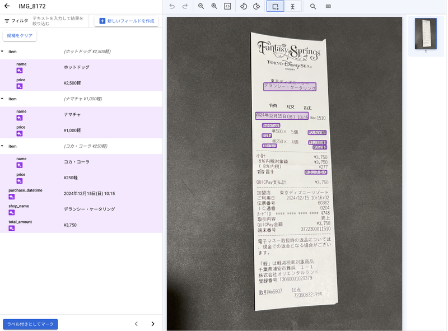
Task: Select the text selection tool
Action: [x=292, y=6]
